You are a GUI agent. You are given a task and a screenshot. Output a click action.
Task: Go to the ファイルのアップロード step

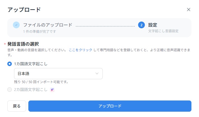click(x=47, y=25)
